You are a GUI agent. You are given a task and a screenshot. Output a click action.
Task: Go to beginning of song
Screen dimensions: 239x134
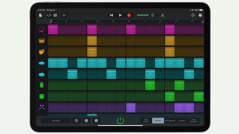[112, 15]
